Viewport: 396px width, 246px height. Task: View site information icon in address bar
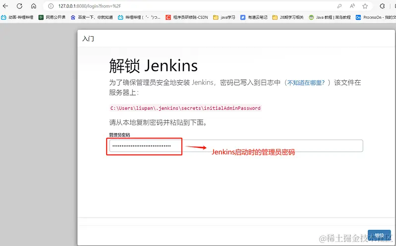click(x=51, y=6)
